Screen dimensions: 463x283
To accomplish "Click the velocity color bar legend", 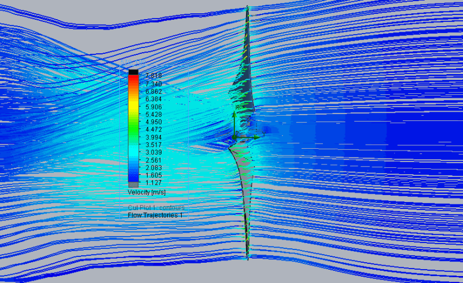I will [x=134, y=128].
